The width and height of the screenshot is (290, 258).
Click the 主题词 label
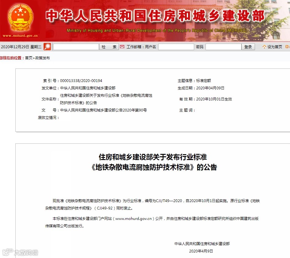(187, 110)
